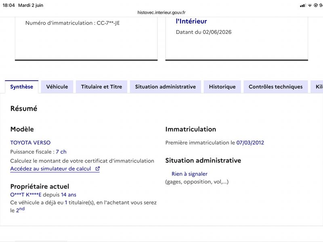323x242 pixels.
Task: Click the Propriétaire actuel heading
Action: pos(40,186)
